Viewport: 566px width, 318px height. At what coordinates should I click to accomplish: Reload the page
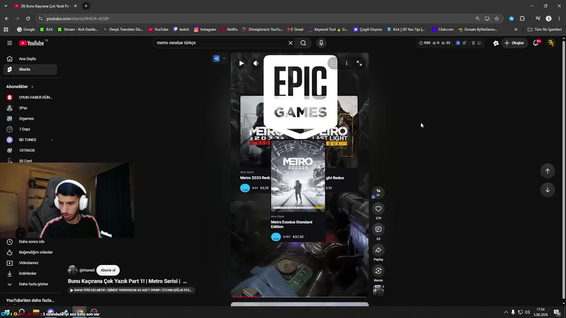tap(28, 19)
